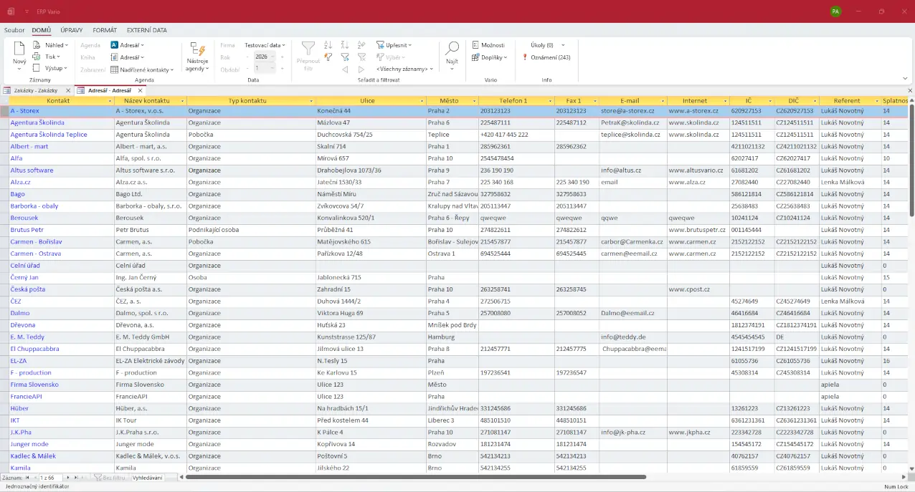Click the Česká pošta contact link

(x=27, y=289)
